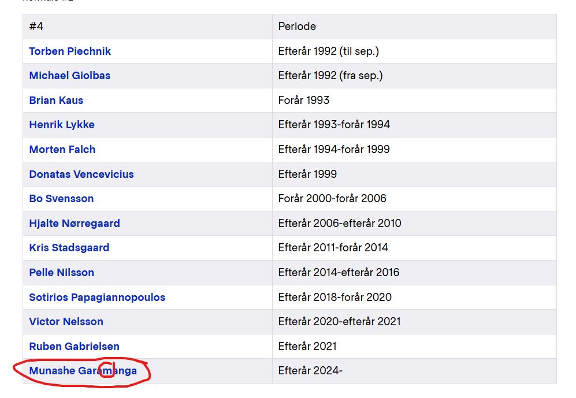The width and height of the screenshot is (576, 398).
Task: Select 'Efterår 1993-forår 1994' cell
Action: pos(414,125)
